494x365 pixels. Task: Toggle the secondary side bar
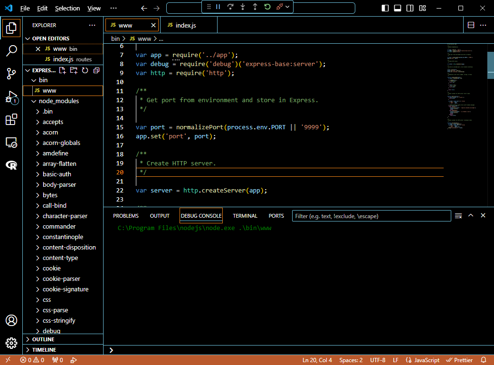(410, 8)
